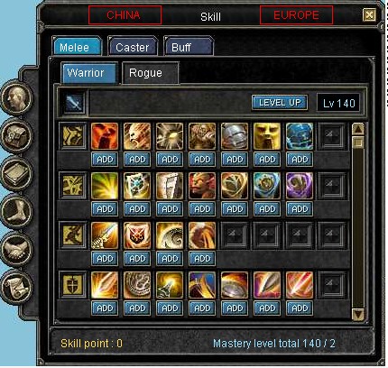Image resolution: width=388 pixels, height=368 pixels.
Task: Click the red shield emblem skill icon
Action: 137,235
